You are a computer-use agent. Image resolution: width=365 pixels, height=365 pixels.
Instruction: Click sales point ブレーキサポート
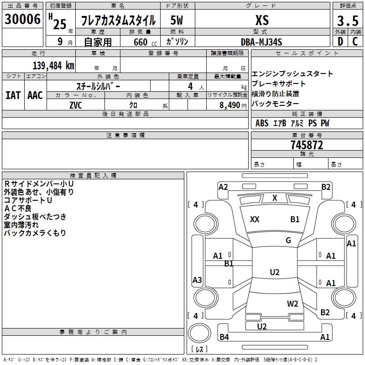[x=279, y=83]
